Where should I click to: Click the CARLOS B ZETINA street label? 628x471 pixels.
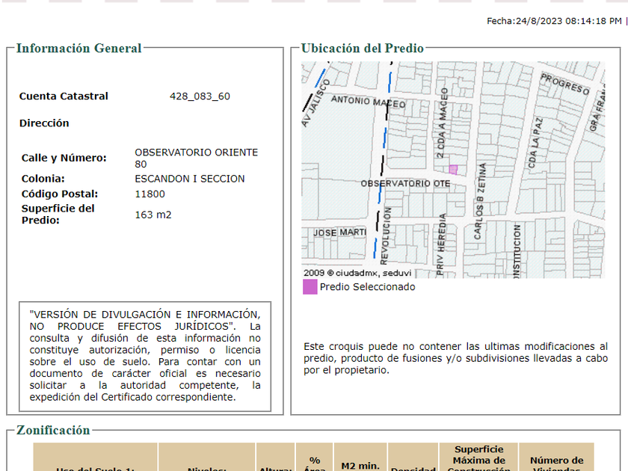pyautogui.click(x=479, y=201)
